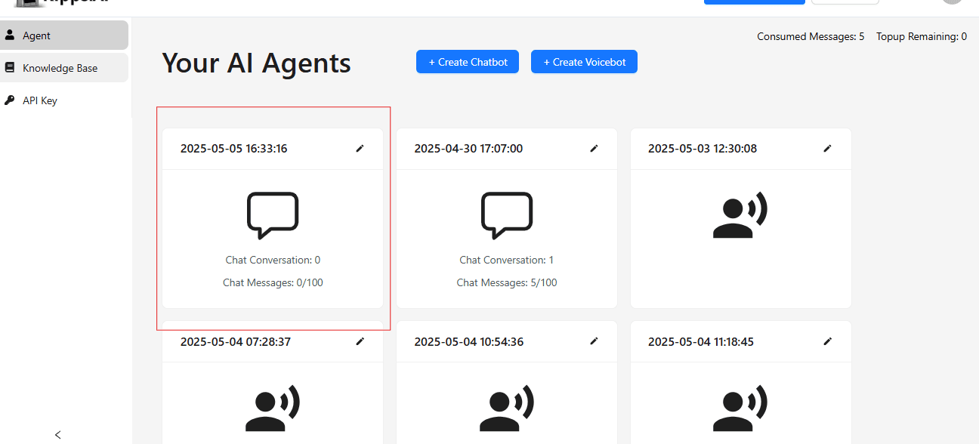Open the profile avatar in the top-right corner
The image size is (979, 444).
click(x=952, y=2)
